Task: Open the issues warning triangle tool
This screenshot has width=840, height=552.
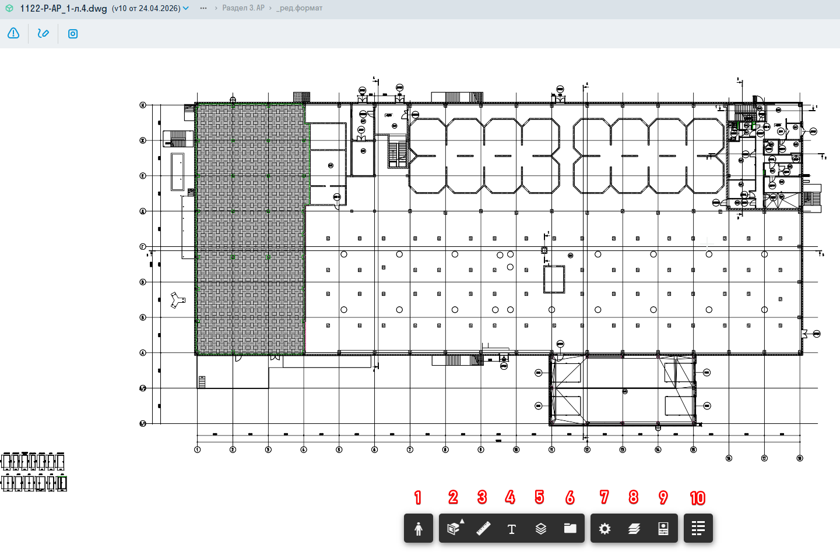Action: (13, 33)
